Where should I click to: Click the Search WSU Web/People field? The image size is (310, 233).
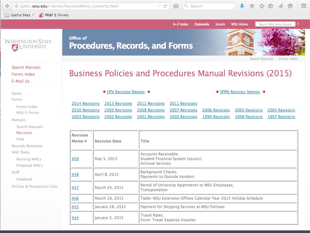coord(275,24)
